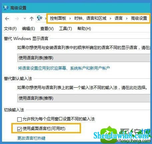
Task: Open the 帮助(H) menu
Action: pos(84,29)
